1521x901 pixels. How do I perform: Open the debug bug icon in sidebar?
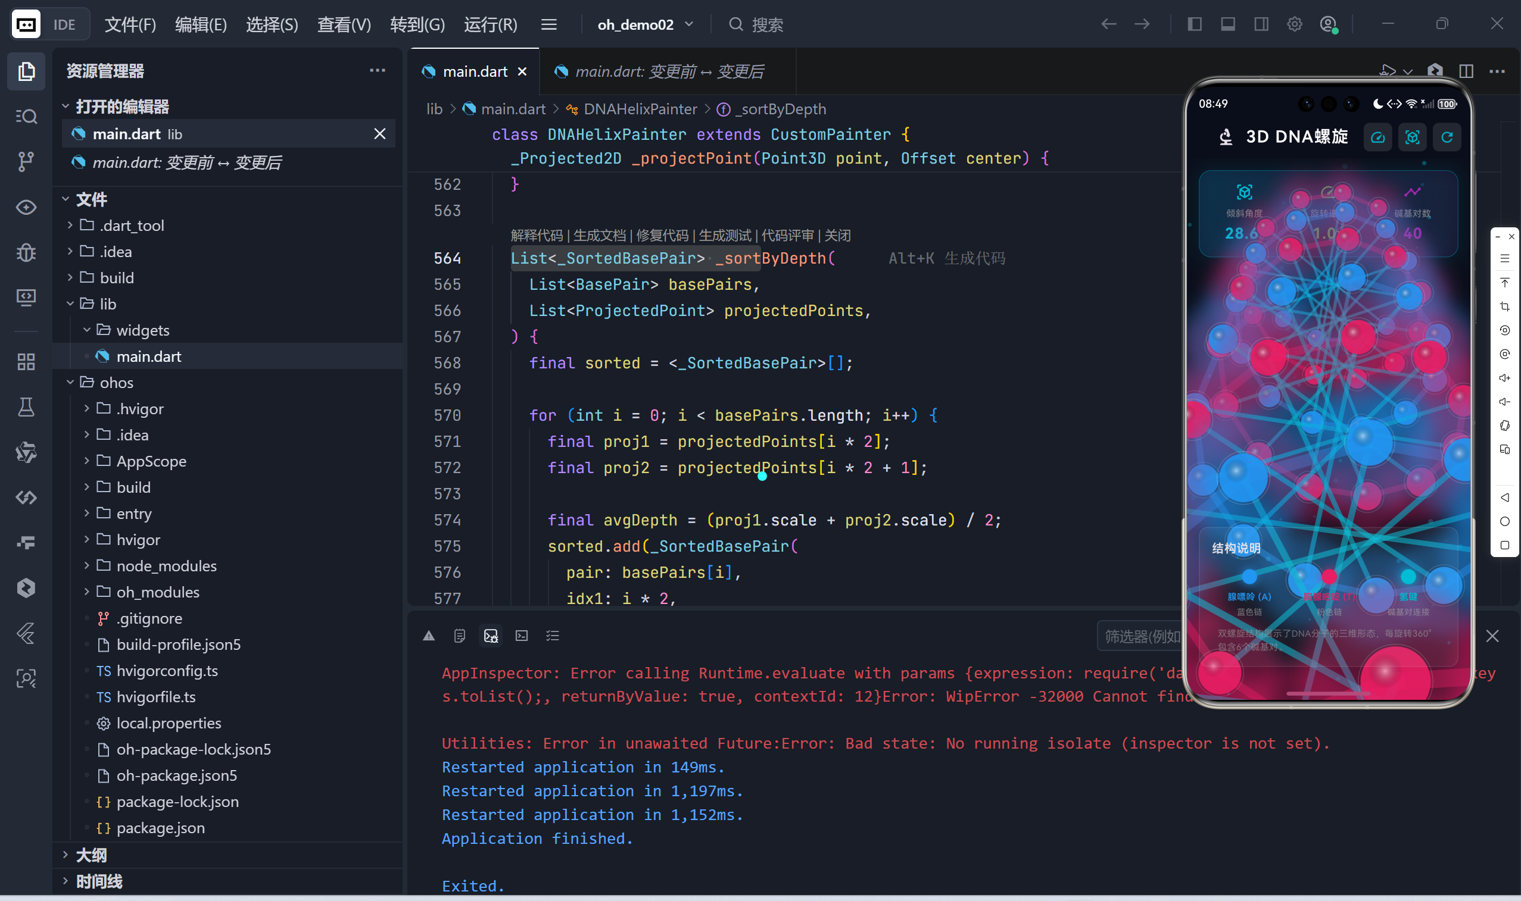[26, 252]
